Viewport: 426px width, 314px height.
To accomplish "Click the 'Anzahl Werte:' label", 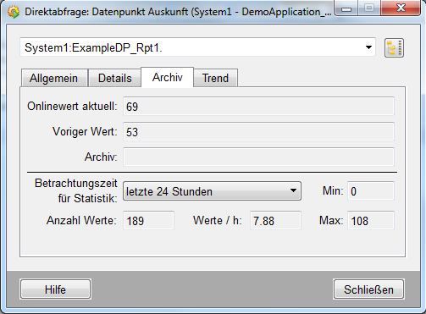I will 81,220.
